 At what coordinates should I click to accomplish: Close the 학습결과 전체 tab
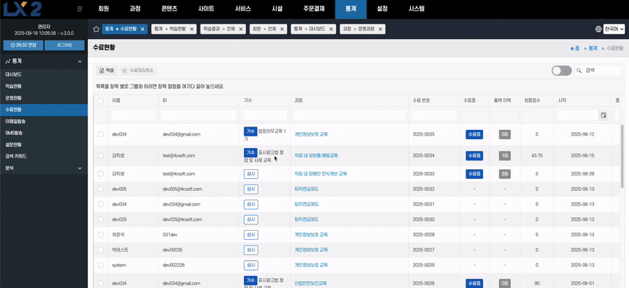(x=241, y=29)
